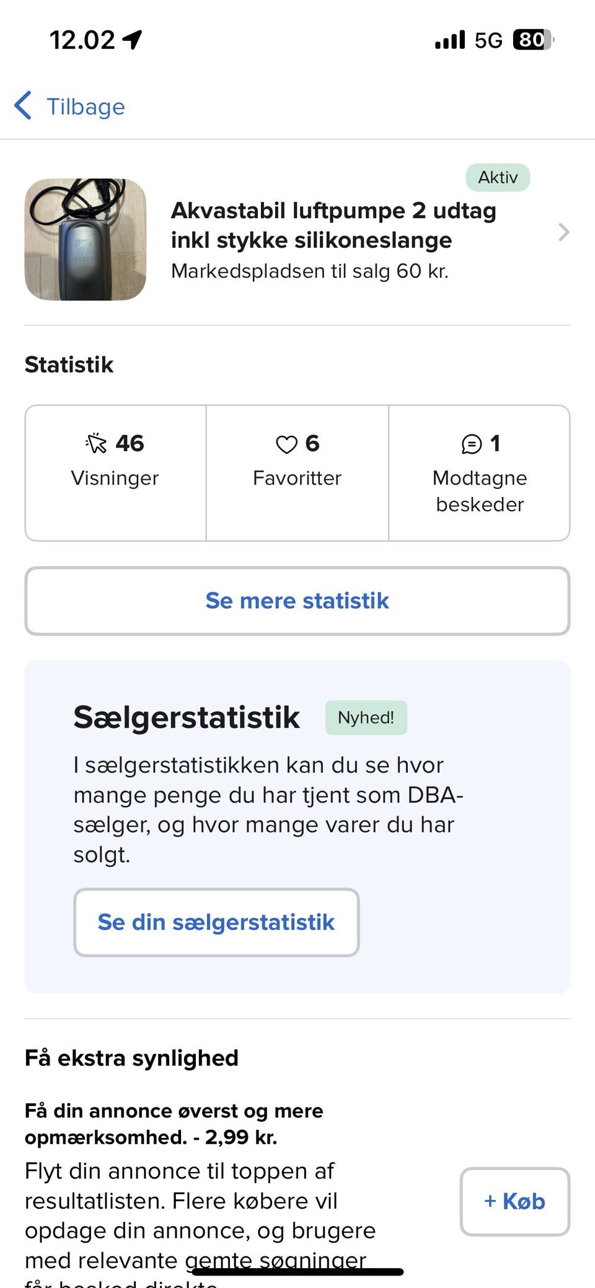The height and width of the screenshot is (1288, 595).
Task: Tap the back chevron arrow icon
Action: (x=23, y=106)
